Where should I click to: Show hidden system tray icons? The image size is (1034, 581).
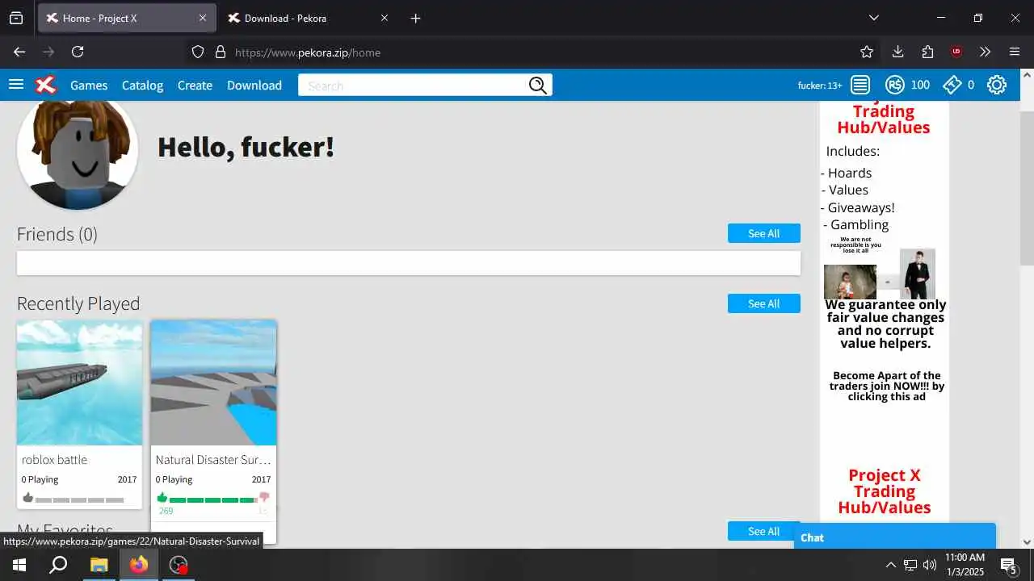point(890,565)
